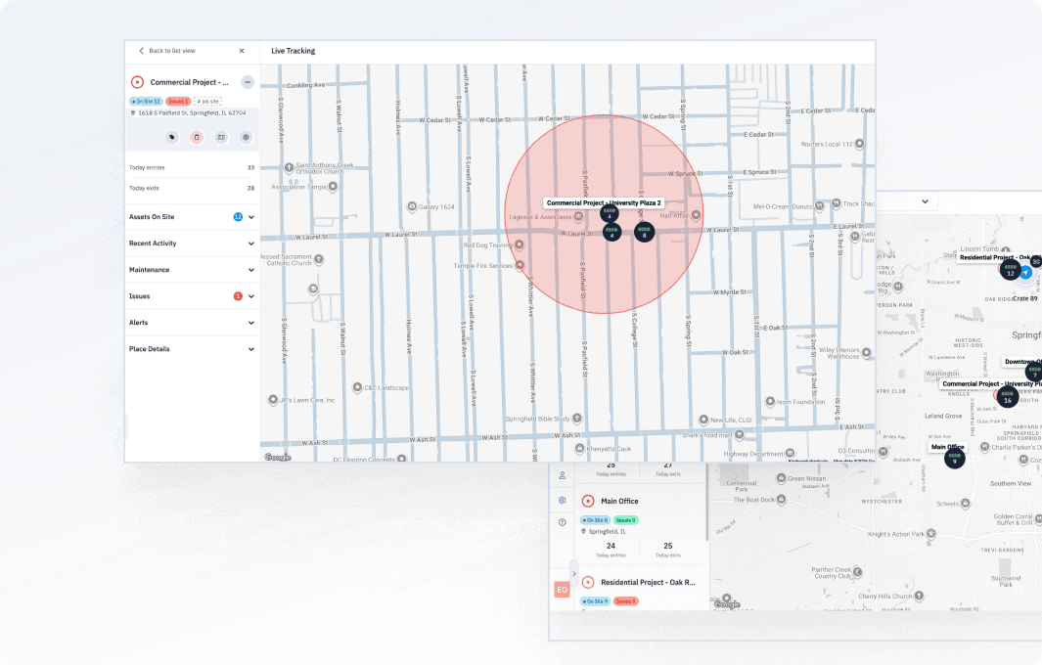This screenshot has width=1042, height=665.
Task: Click the Wiley Interiors Warehouse map pin
Action: click(x=866, y=351)
